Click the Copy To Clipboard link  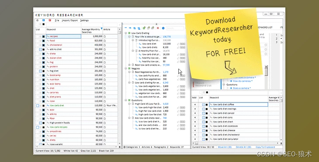(x=265, y=147)
